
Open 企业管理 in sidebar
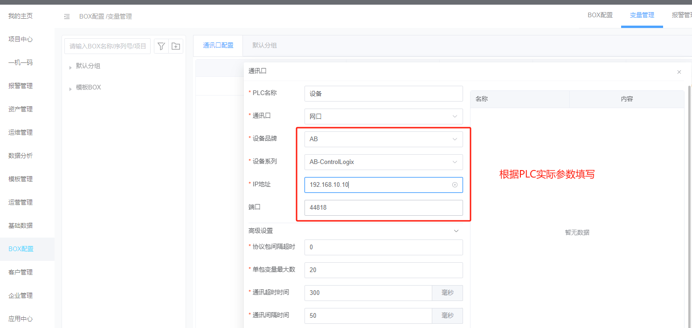pyautogui.click(x=21, y=295)
